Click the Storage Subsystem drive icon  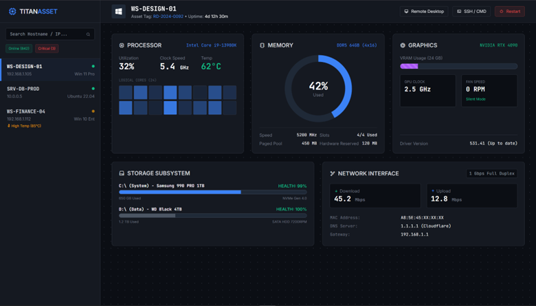pos(122,173)
